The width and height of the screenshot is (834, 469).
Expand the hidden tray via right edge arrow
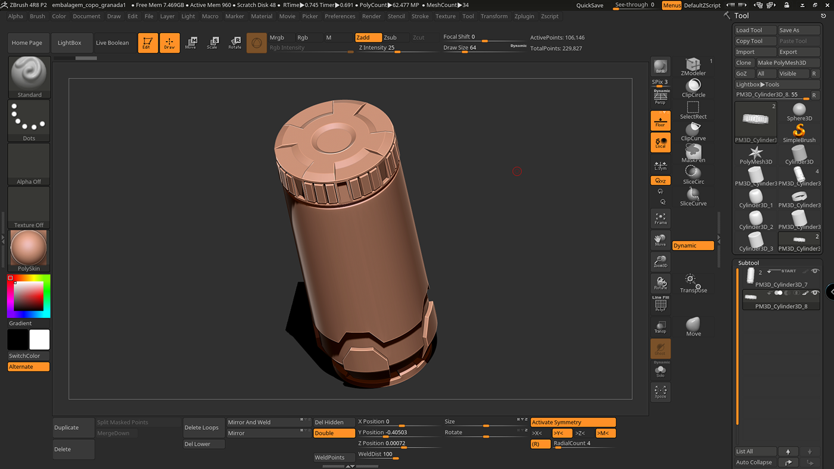point(830,292)
